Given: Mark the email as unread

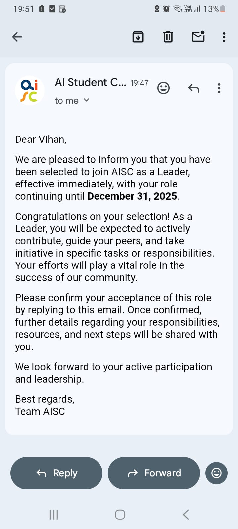Looking at the screenshot, I should 198,36.
